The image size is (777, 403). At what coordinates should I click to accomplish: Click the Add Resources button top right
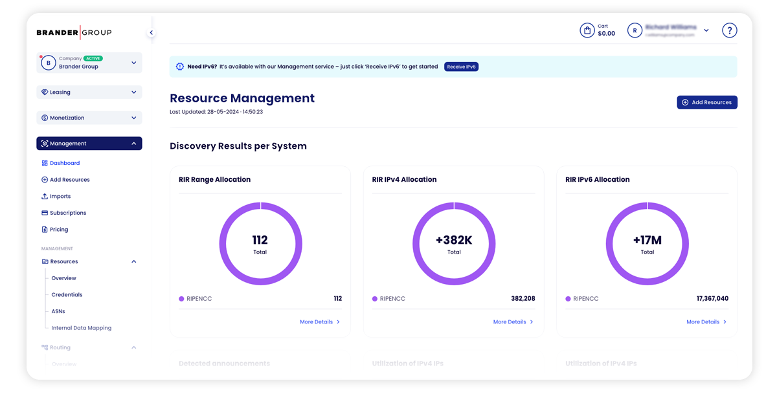point(707,102)
